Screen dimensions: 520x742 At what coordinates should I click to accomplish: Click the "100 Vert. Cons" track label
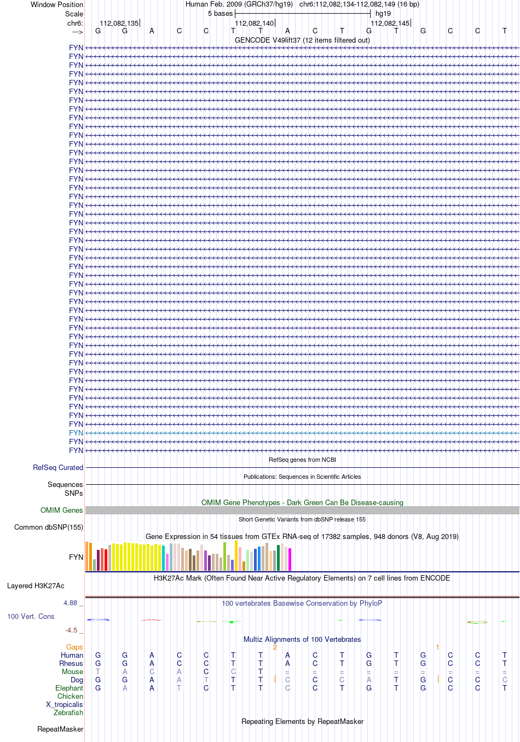click(31, 616)
